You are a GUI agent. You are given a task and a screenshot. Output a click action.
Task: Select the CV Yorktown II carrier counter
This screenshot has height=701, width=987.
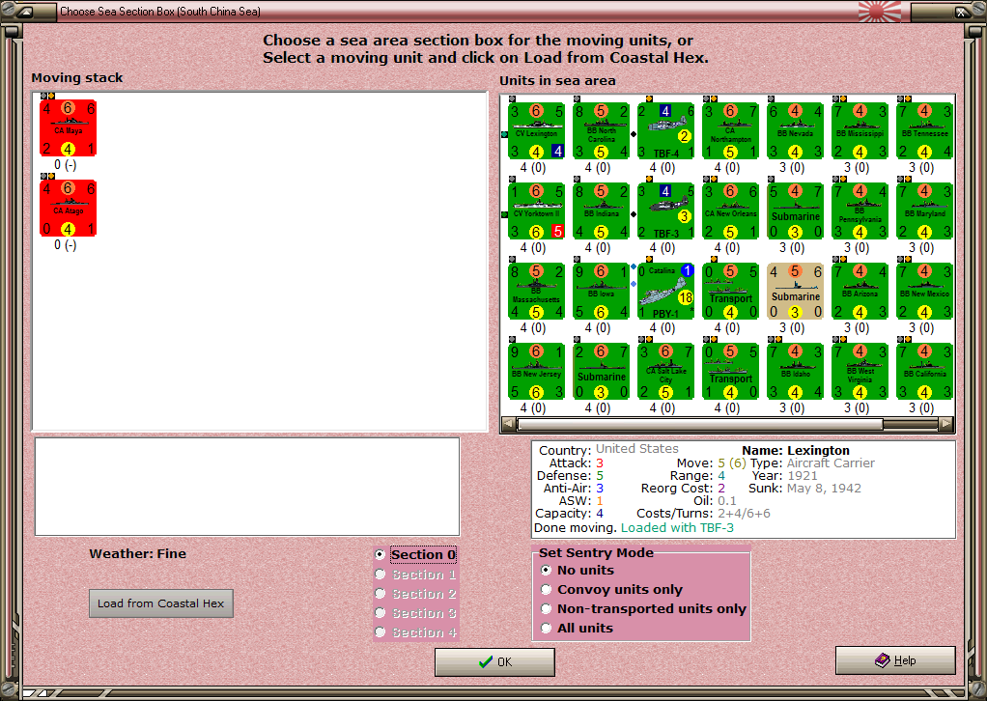[x=536, y=211]
